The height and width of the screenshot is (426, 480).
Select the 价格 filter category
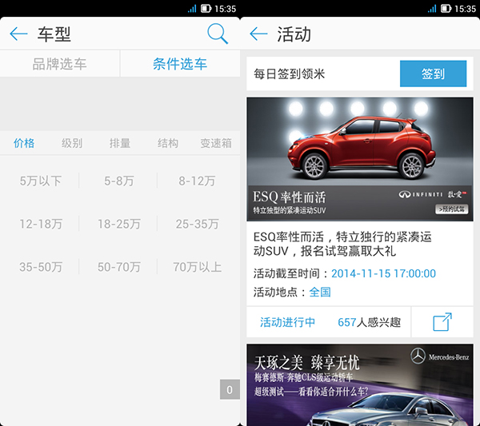(x=24, y=143)
